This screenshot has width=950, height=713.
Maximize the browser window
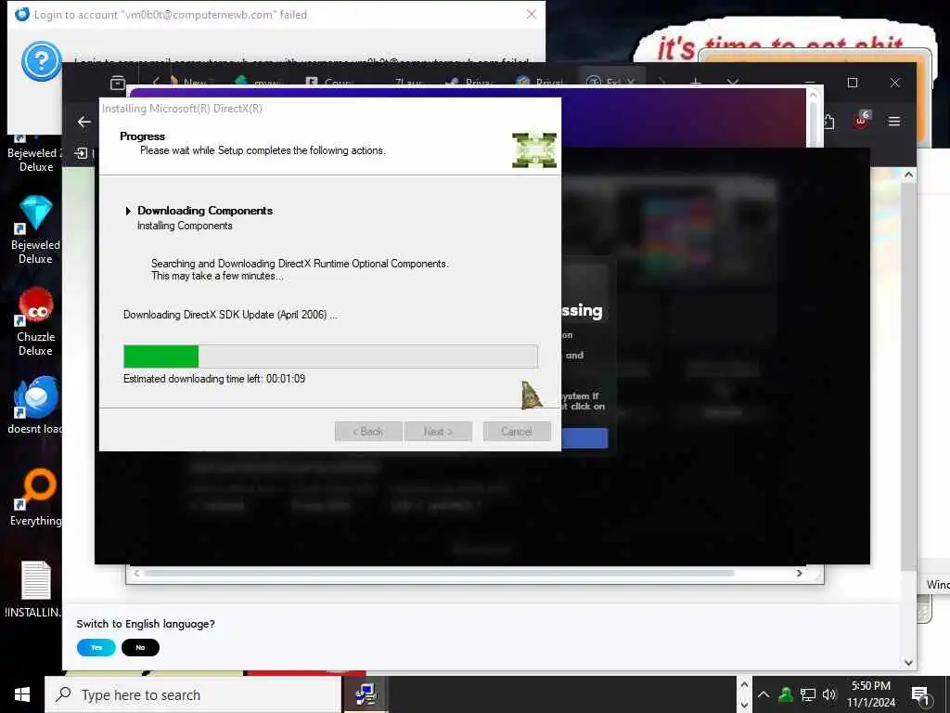(x=853, y=83)
